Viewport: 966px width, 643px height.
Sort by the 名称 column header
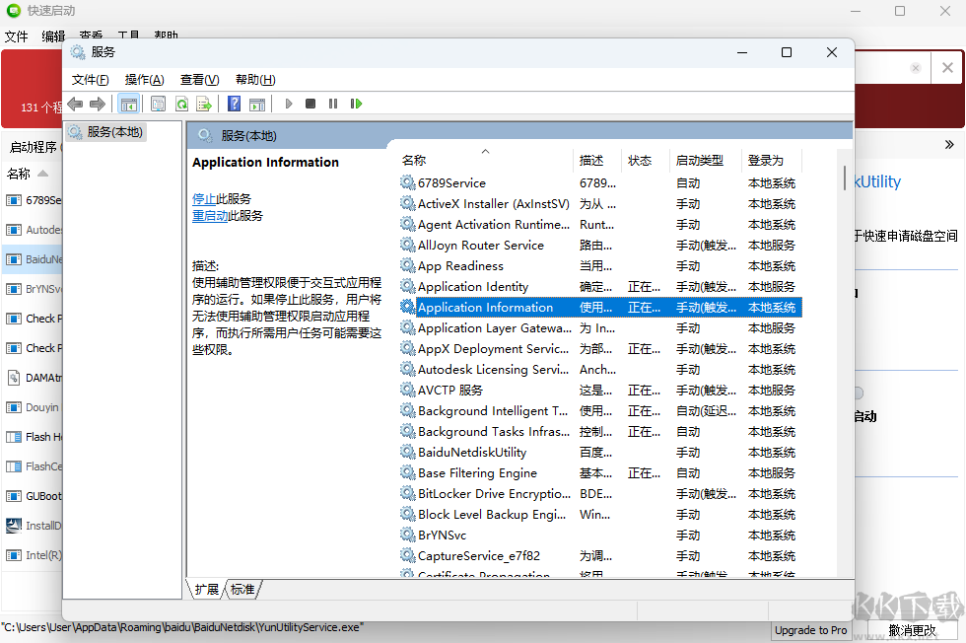485,161
